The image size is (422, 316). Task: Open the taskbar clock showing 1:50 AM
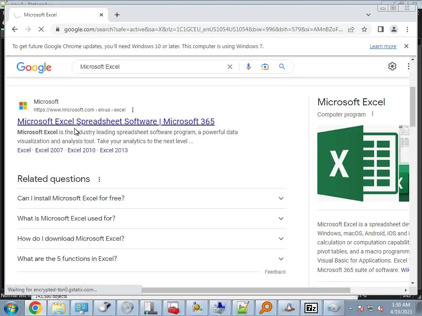(401, 308)
